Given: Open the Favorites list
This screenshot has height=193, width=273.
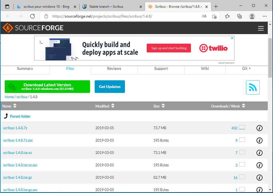Looking at the screenshot, I should tap(227, 16).
